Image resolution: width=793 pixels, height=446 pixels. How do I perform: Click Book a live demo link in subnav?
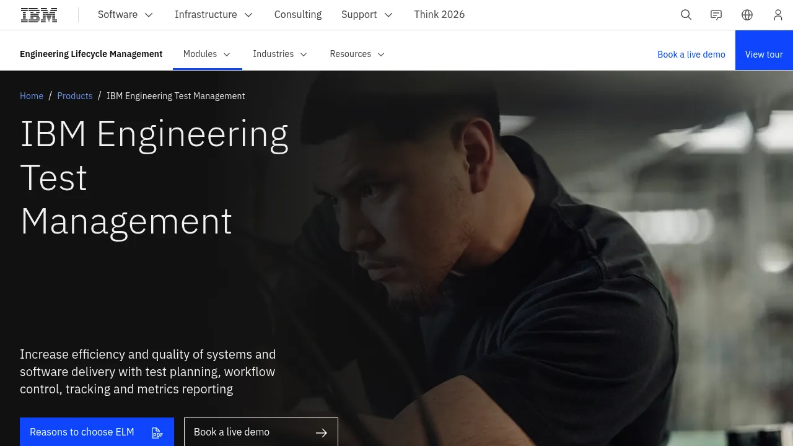(x=691, y=55)
